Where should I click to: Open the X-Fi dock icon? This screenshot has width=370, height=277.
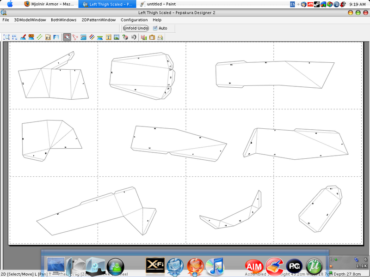click(155, 265)
